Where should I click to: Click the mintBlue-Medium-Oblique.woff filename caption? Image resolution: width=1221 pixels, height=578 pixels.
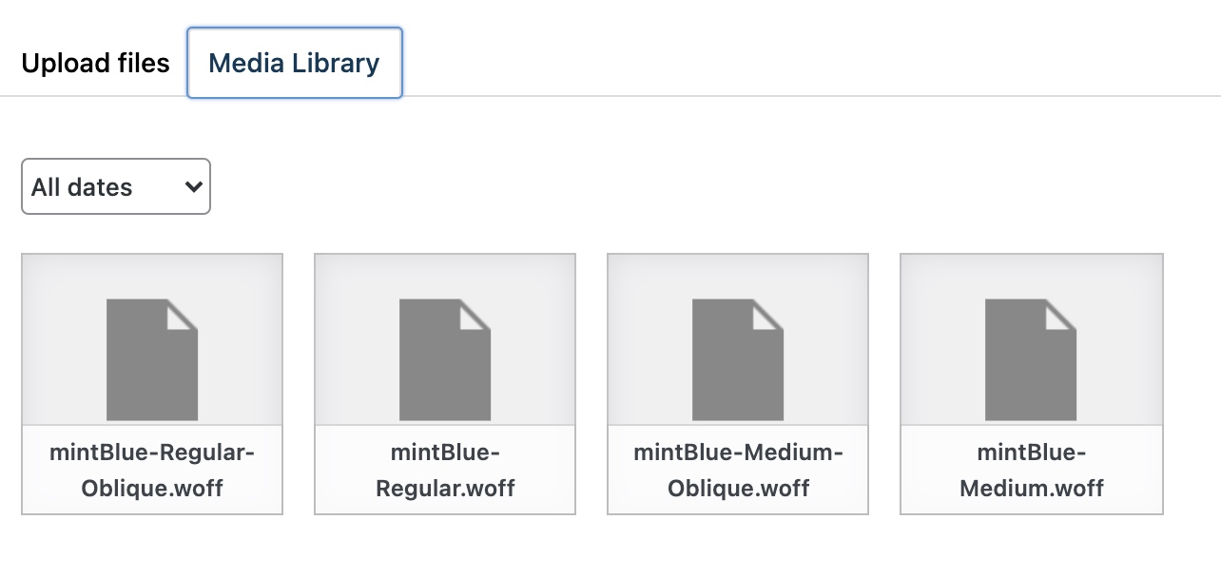(738, 471)
